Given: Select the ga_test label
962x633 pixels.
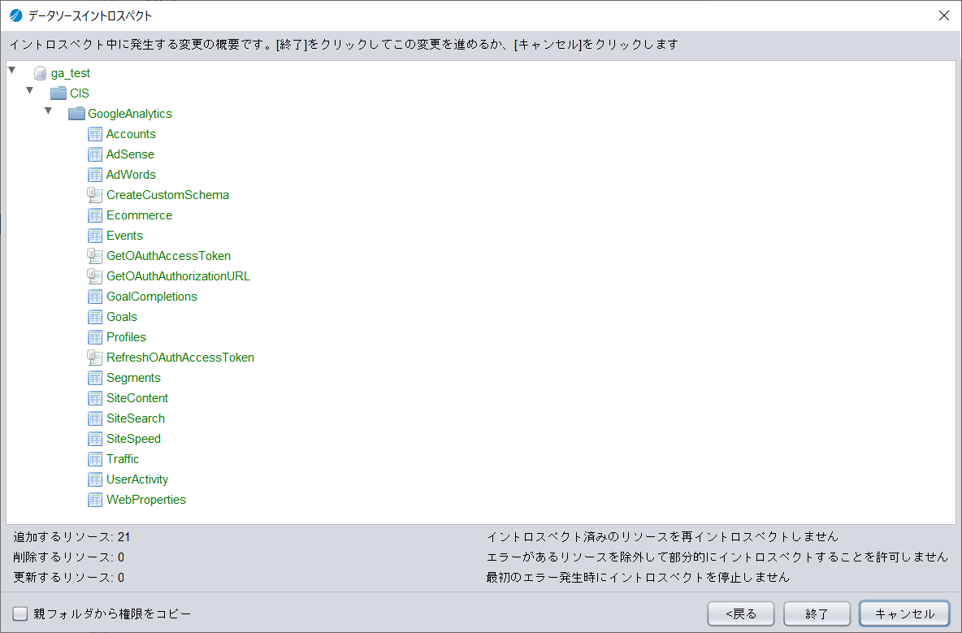Looking at the screenshot, I should tap(71, 73).
